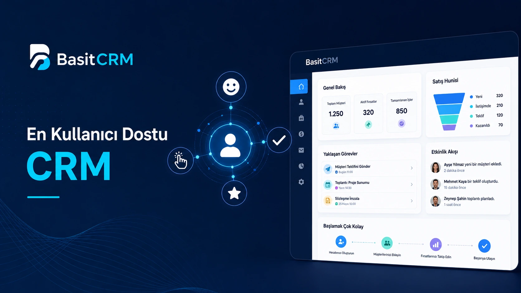The height and width of the screenshot is (293, 521).
Task: Click the '2 dakika önce' timestamp
Action: pyautogui.click(x=454, y=171)
